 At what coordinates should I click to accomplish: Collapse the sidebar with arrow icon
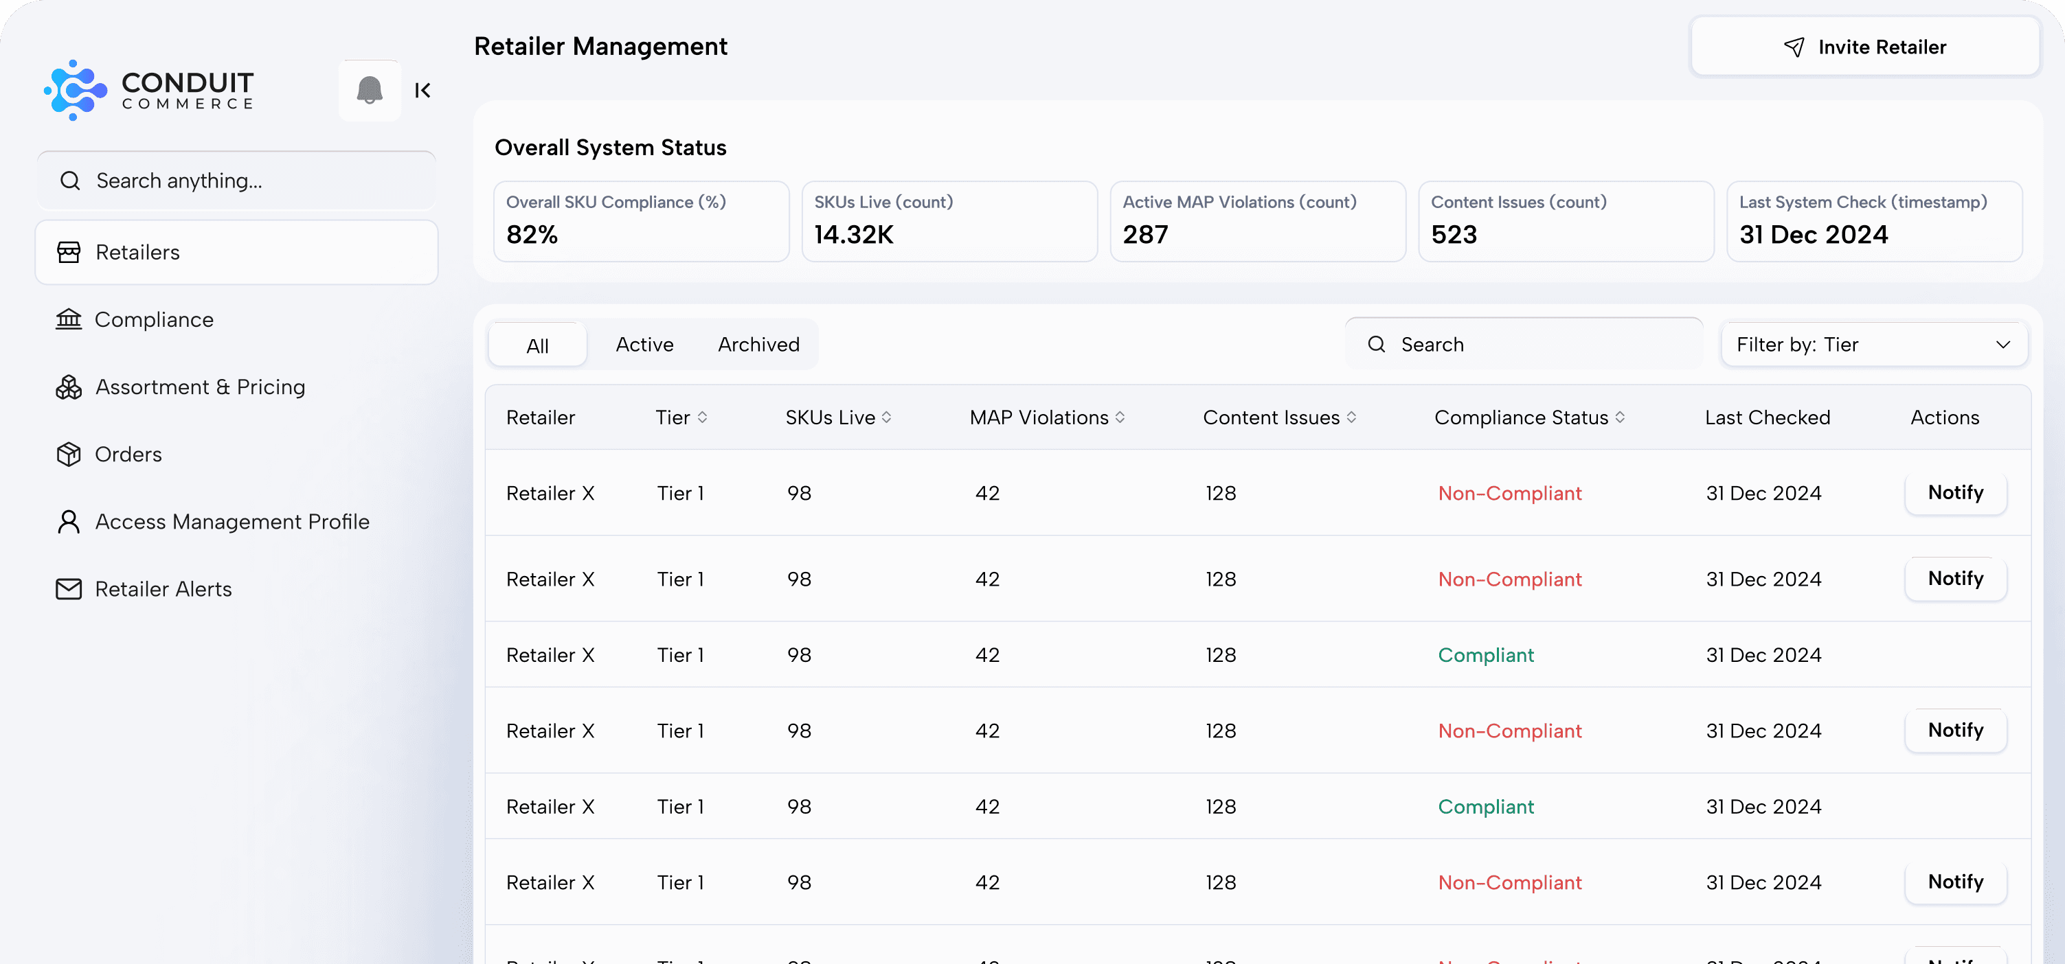[422, 91]
